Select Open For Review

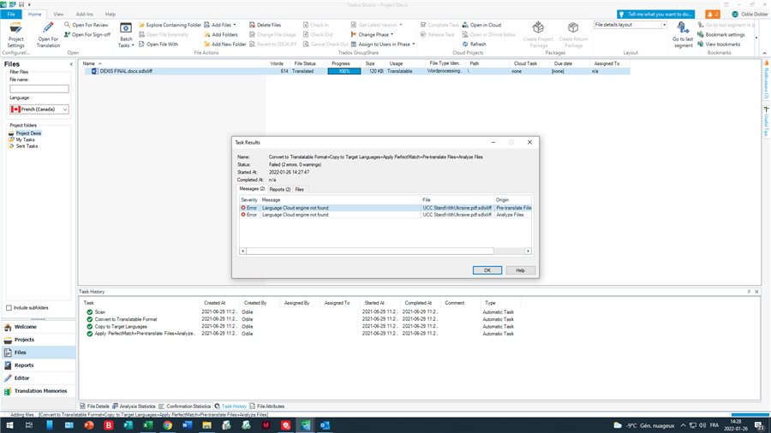click(x=86, y=25)
